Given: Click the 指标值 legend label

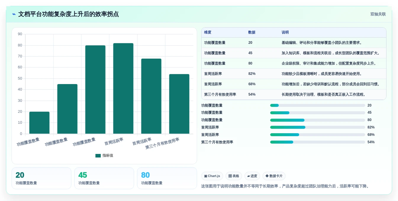Looking at the screenshot, I should [108, 156].
